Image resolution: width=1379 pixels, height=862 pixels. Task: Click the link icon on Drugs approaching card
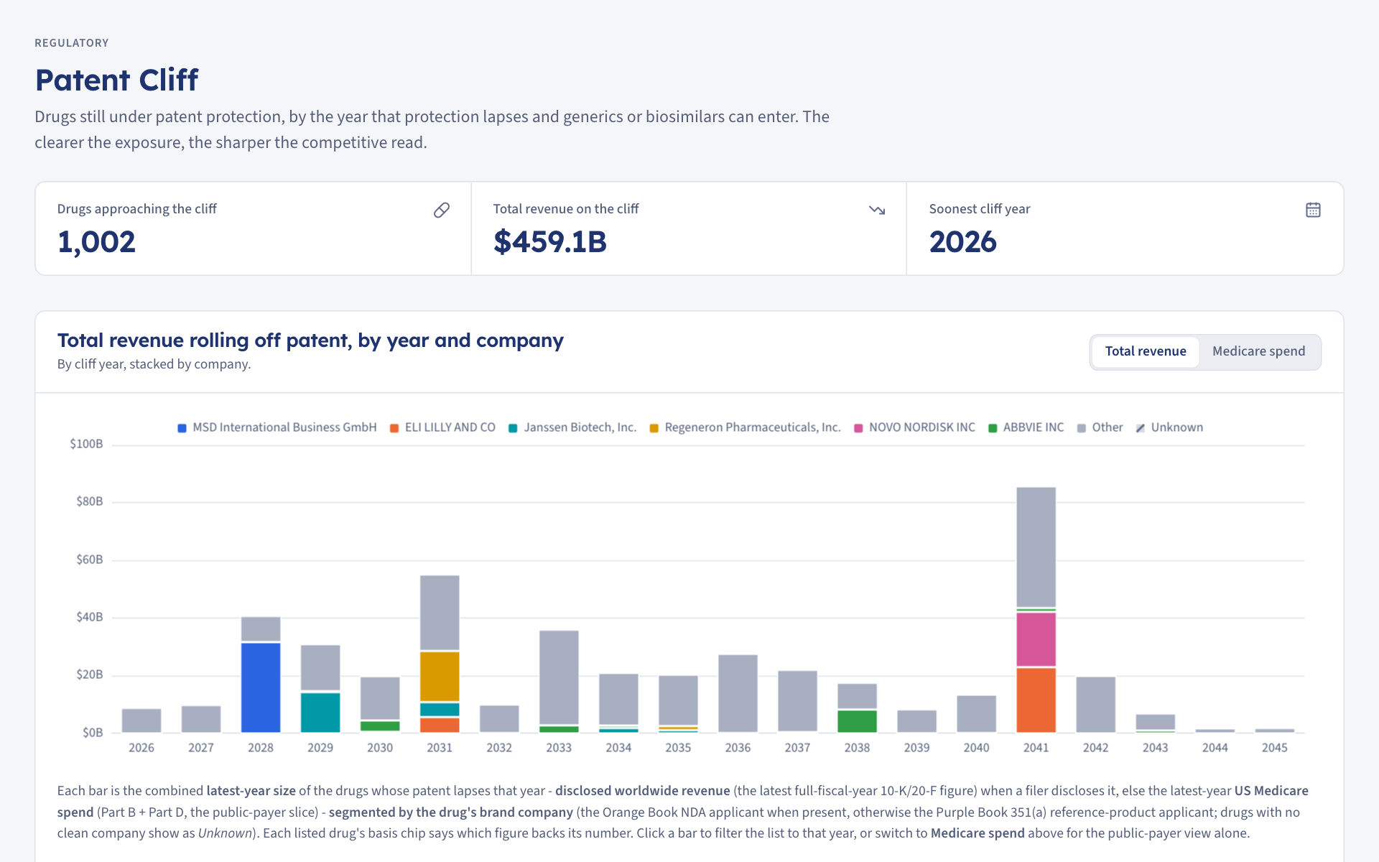pyautogui.click(x=442, y=210)
